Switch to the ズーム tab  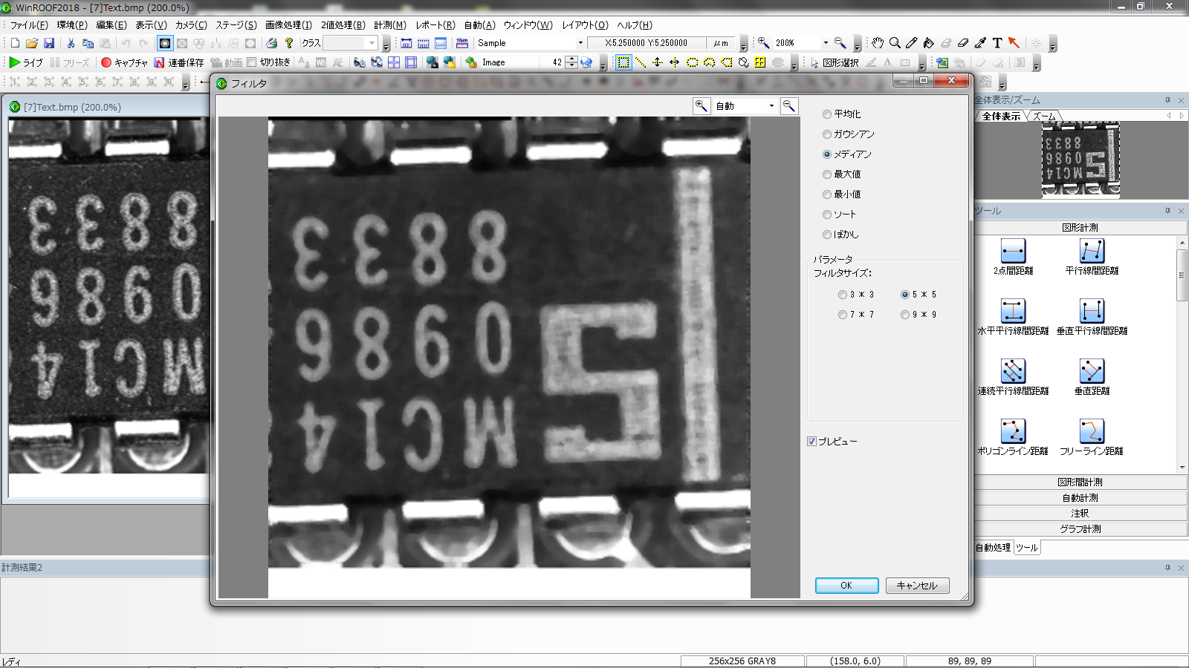pos(1043,117)
